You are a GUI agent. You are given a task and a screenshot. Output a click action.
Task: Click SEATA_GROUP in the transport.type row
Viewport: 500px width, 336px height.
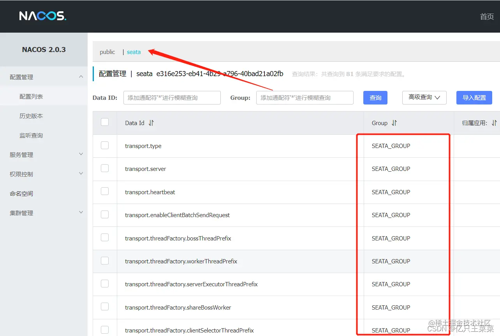click(x=391, y=146)
